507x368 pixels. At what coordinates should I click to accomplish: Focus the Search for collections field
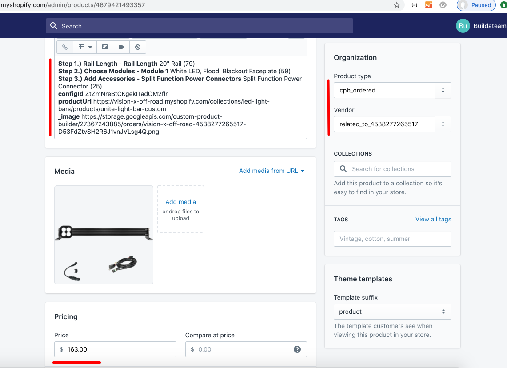398,169
